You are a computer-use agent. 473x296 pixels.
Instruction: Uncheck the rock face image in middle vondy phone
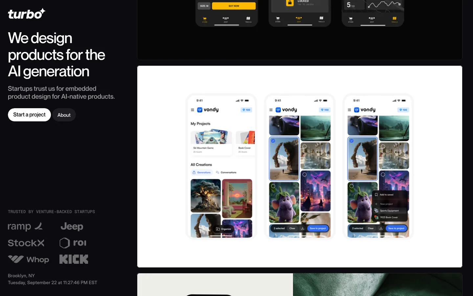tap(273, 141)
